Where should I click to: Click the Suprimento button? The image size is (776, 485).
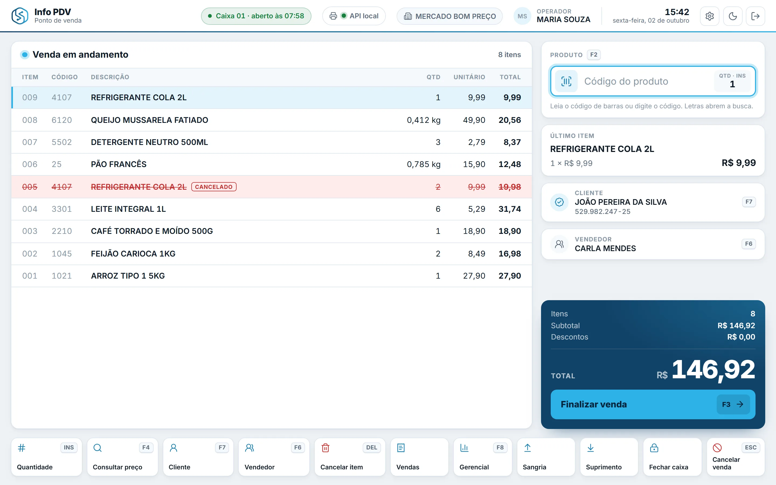pos(609,457)
